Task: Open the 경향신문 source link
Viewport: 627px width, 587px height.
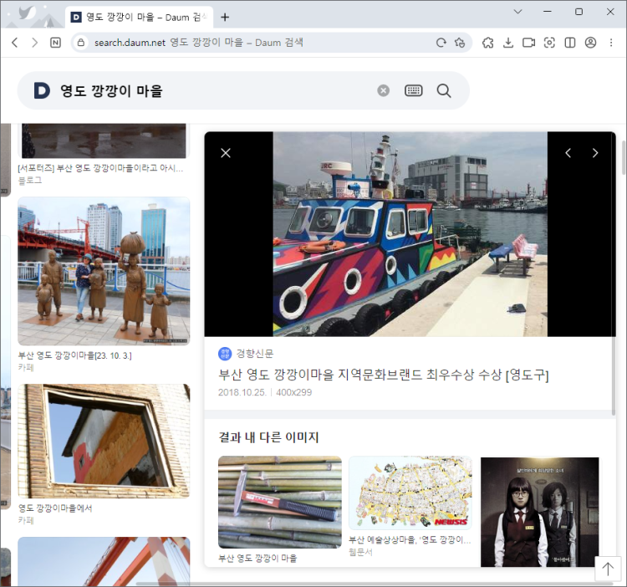Action: (254, 354)
